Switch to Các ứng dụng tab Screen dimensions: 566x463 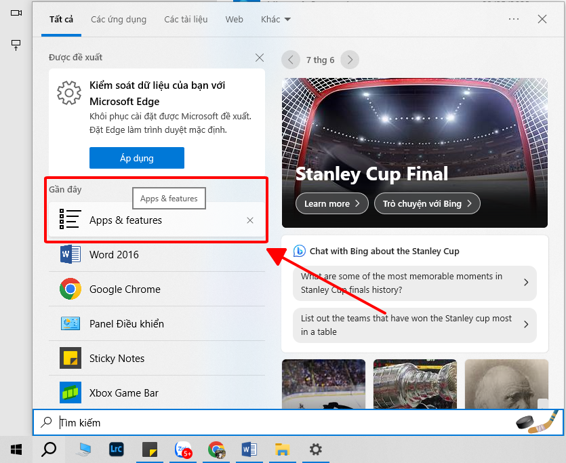pos(119,19)
